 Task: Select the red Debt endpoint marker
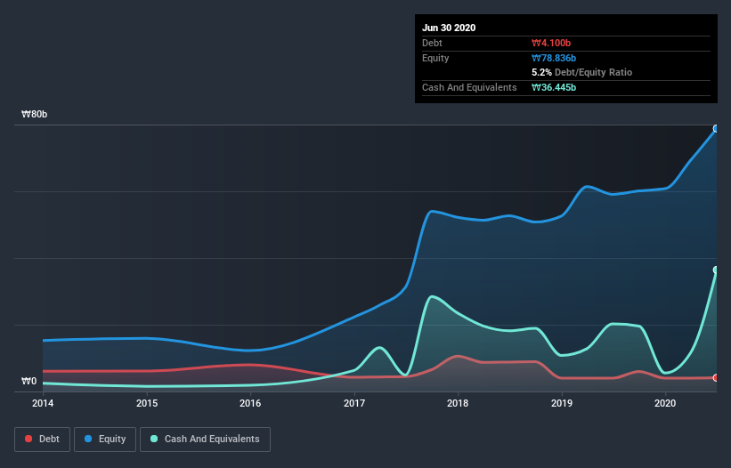coord(716,377)
